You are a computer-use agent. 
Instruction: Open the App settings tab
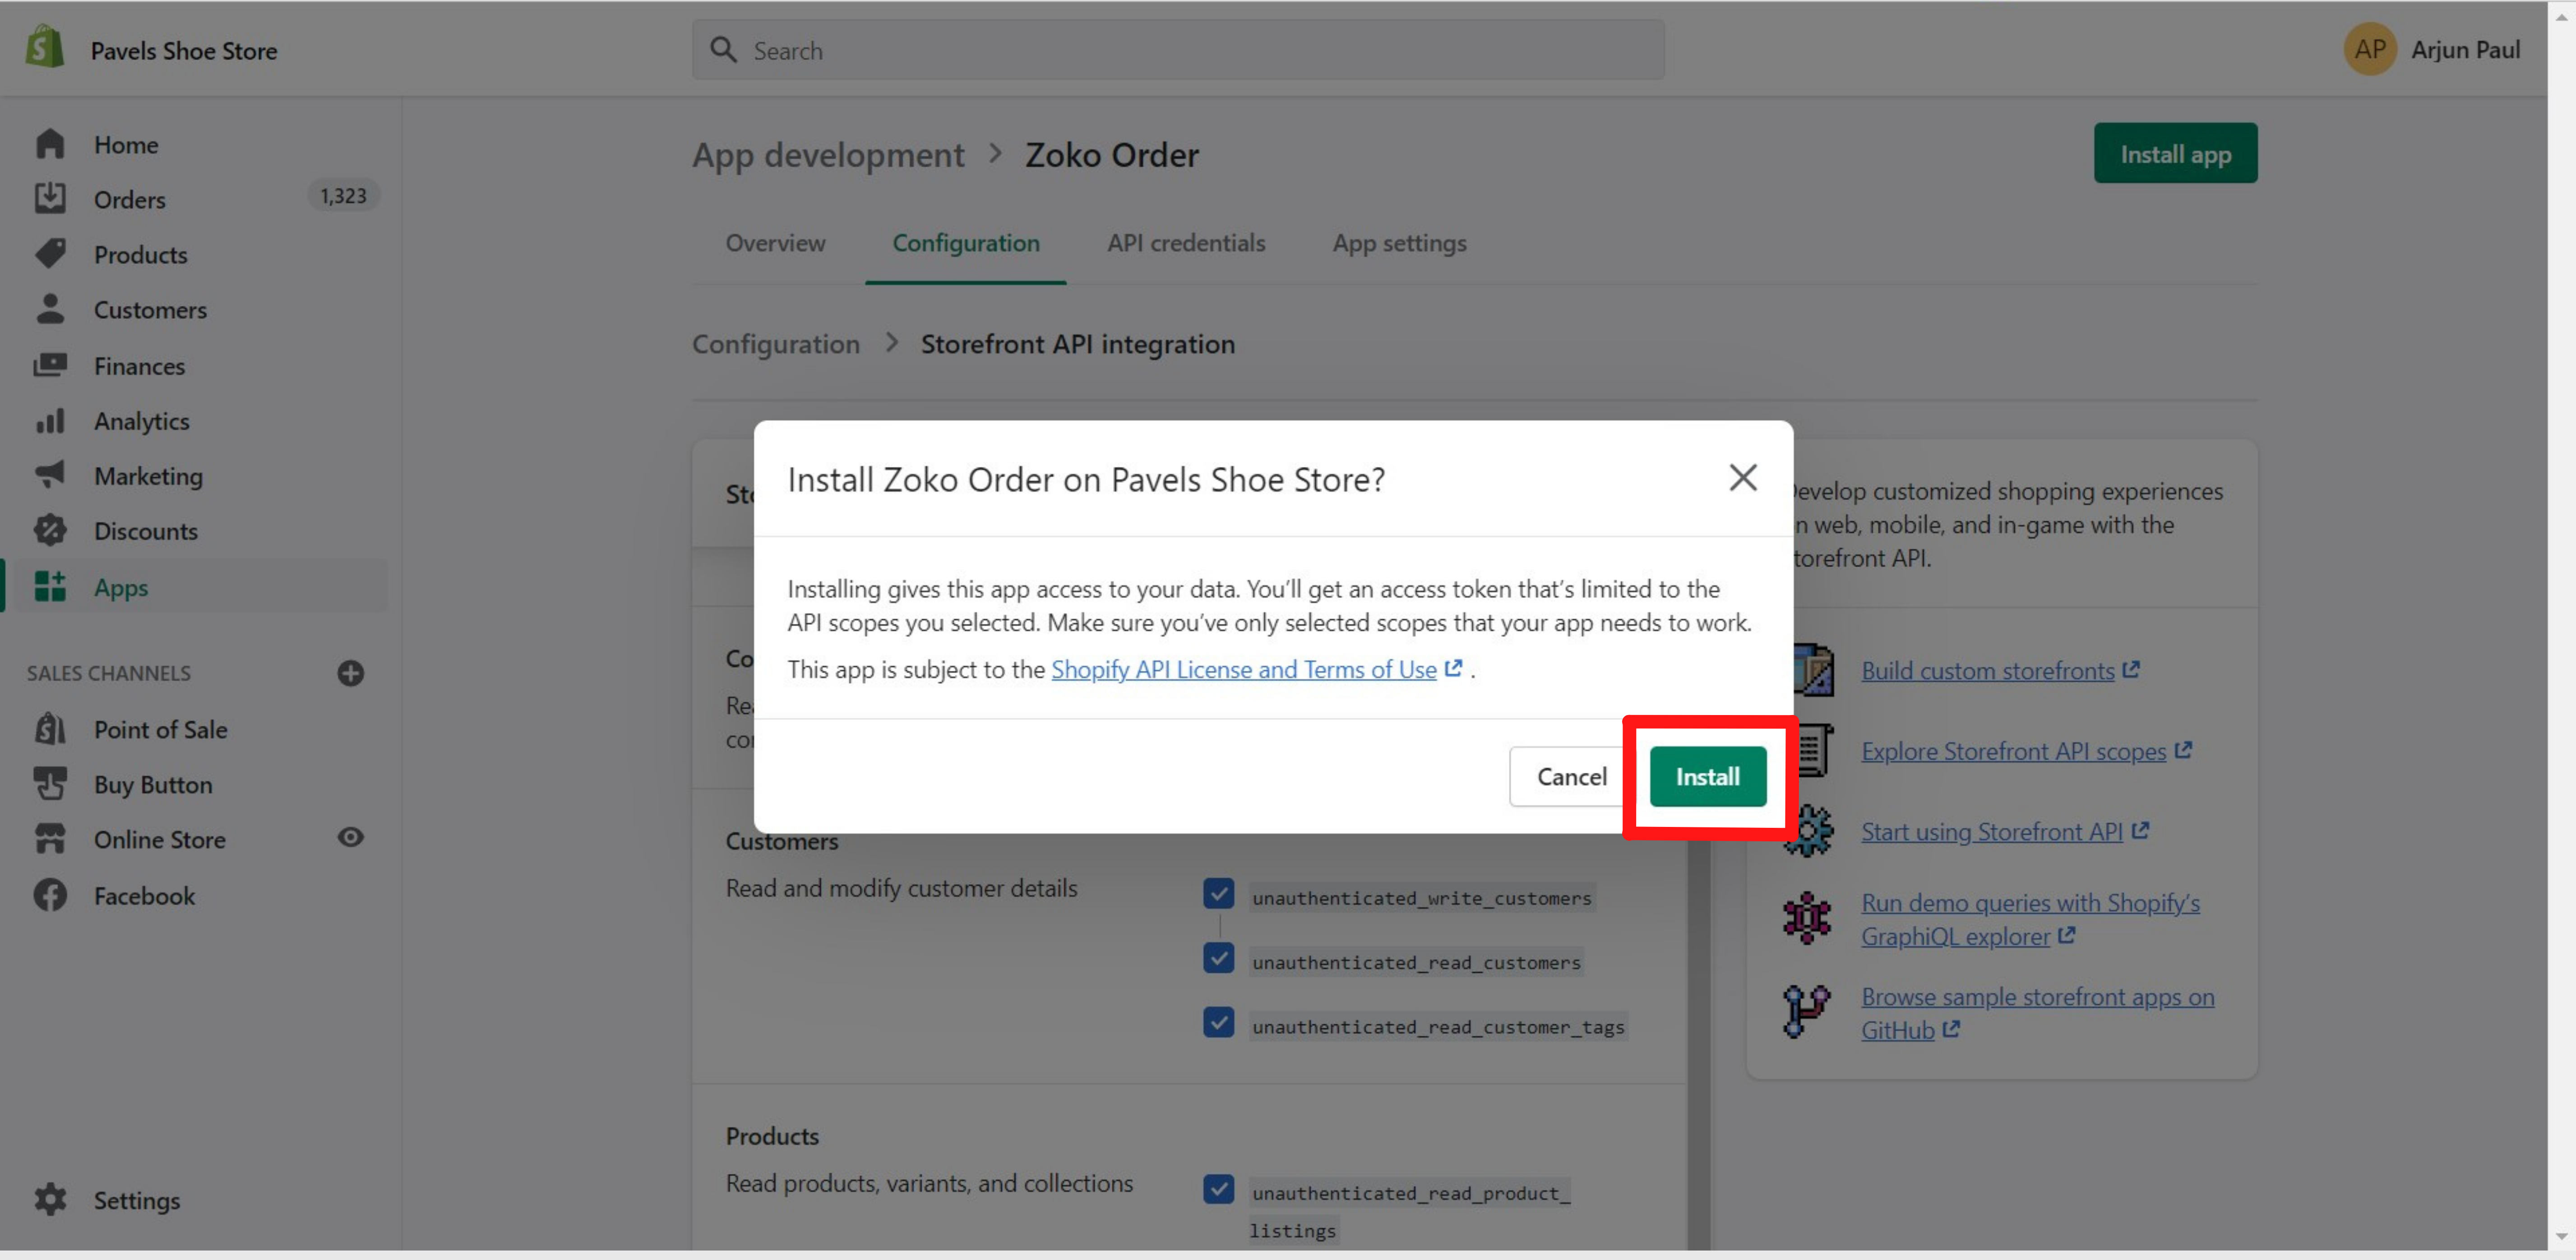pos(1399,243)
